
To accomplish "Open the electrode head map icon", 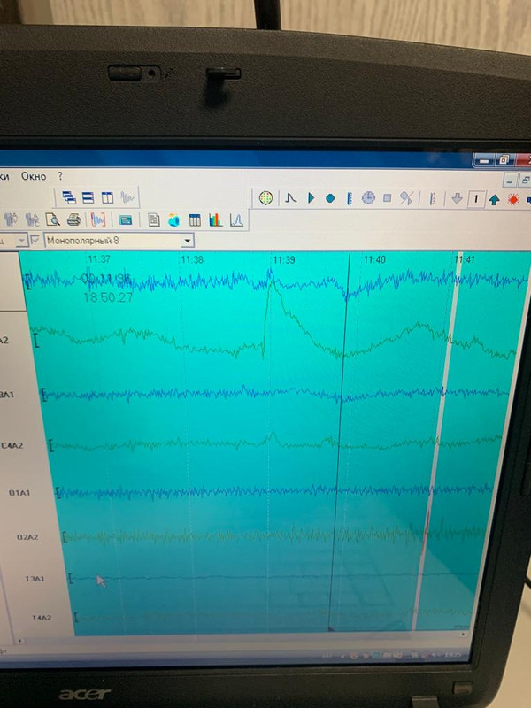I will [x=266, y=197].
